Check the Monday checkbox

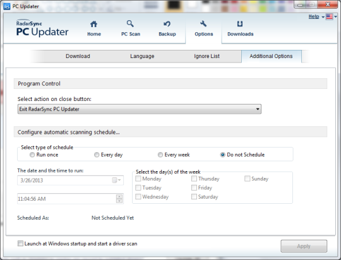coord(138,179)
